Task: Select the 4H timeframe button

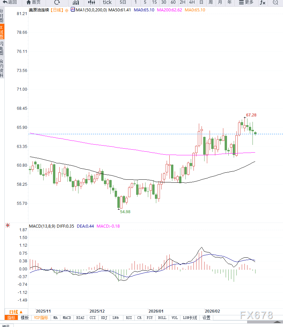Action: (192, 2)
